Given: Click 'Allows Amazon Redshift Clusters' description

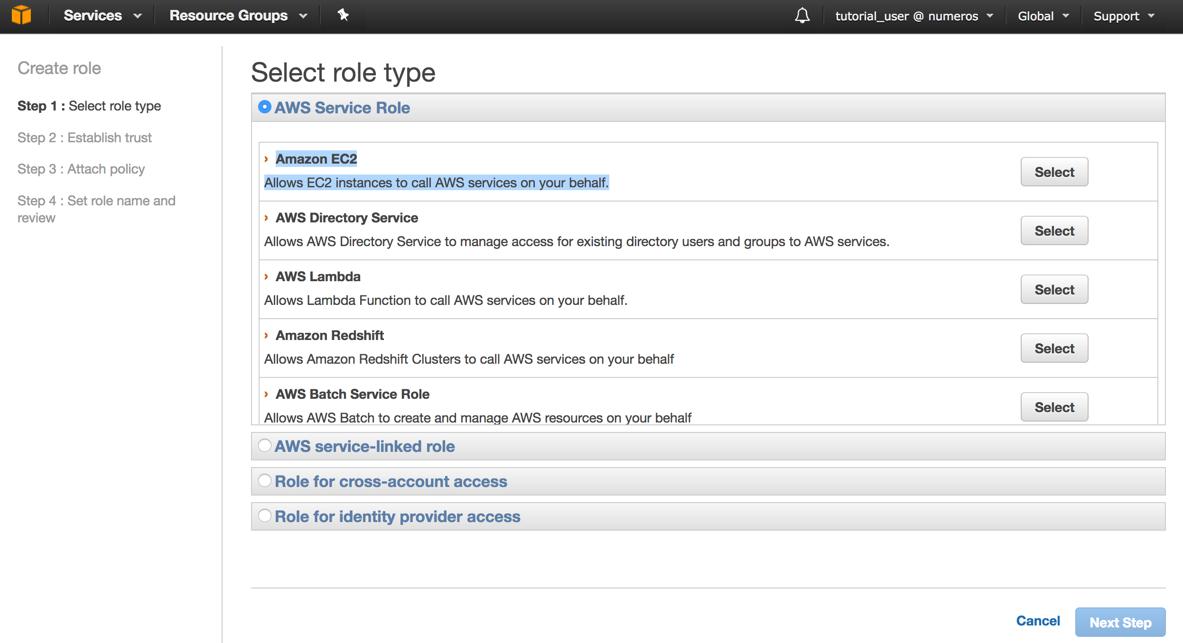Looking at the screenshot, I should coord(469,359).
